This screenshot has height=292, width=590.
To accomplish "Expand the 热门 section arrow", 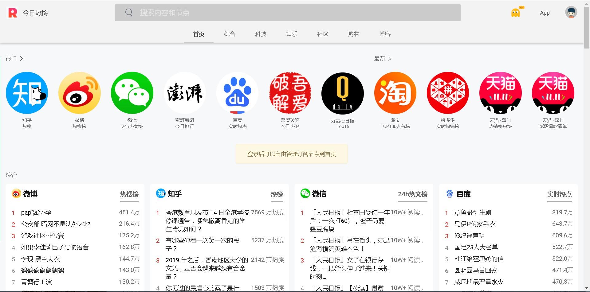I will click(x=21, y=58).
